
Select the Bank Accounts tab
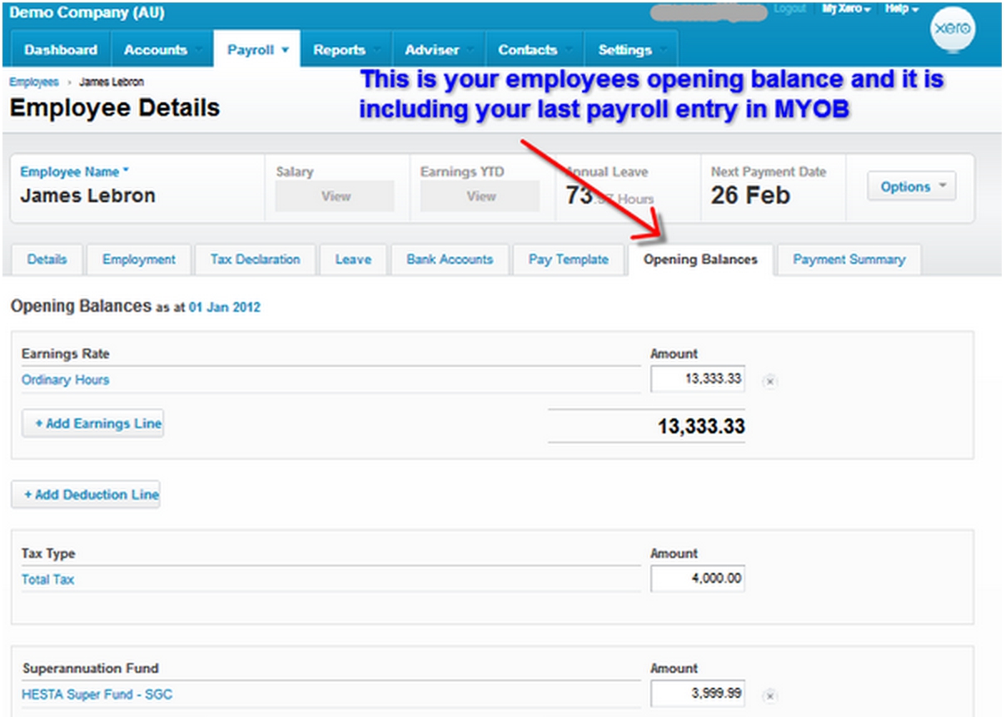point(450,260)
